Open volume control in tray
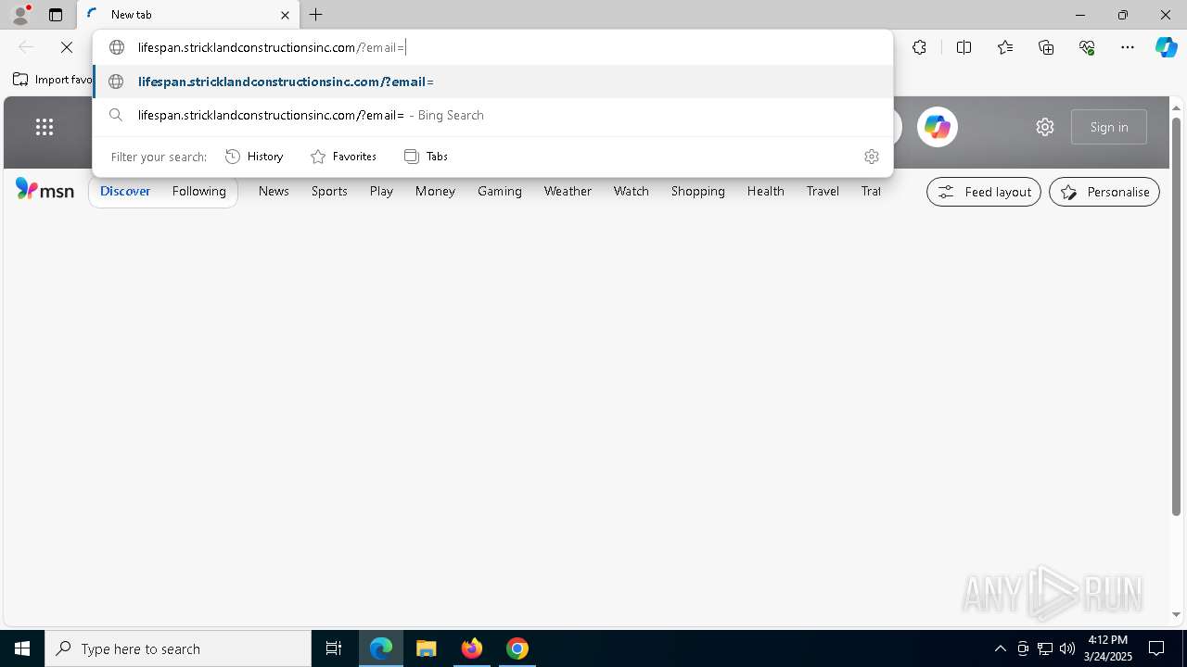 pyautogui.click(x=1067, y=648)
